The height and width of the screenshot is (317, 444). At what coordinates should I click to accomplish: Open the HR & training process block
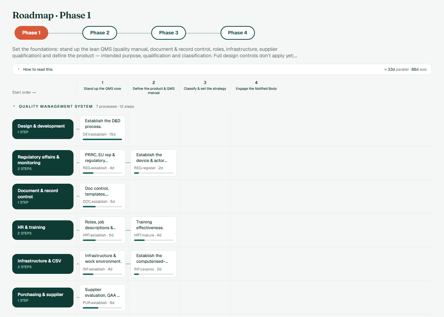pos(43,230)
